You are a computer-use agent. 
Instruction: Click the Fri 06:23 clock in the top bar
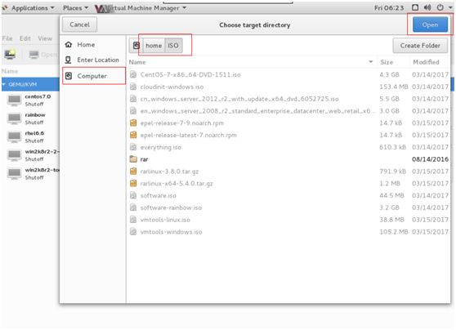[x=389, y=8]
